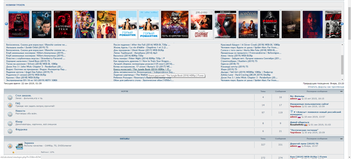Open latest post icon beside 15 окт 2015
Screen dimensions: 351x159
point(303,99)
